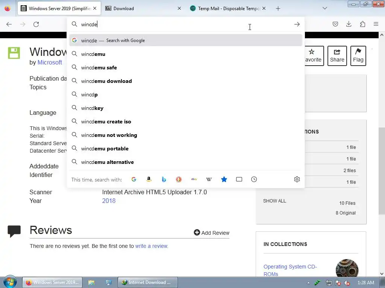The image size is (385, 288).
Task: Click the Firefox forward arrow
Action: point(23,24)
